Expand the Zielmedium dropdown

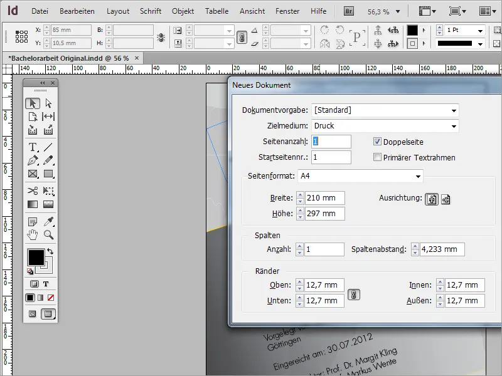tap(454, 126)
